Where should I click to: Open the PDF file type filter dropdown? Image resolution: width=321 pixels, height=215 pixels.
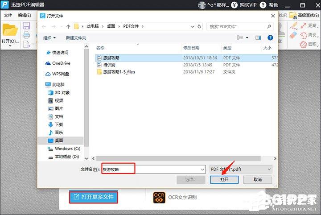click(x=241, y=170)
